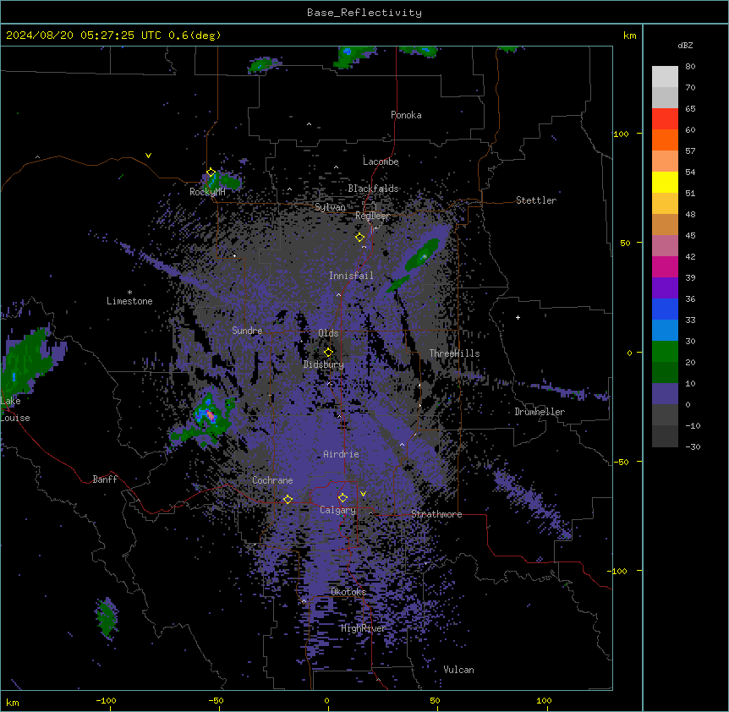Click the yellow station marker south of RedDeer
This screenshot has height=712, width=729.
pyautogui.click(x=359, y=238)
